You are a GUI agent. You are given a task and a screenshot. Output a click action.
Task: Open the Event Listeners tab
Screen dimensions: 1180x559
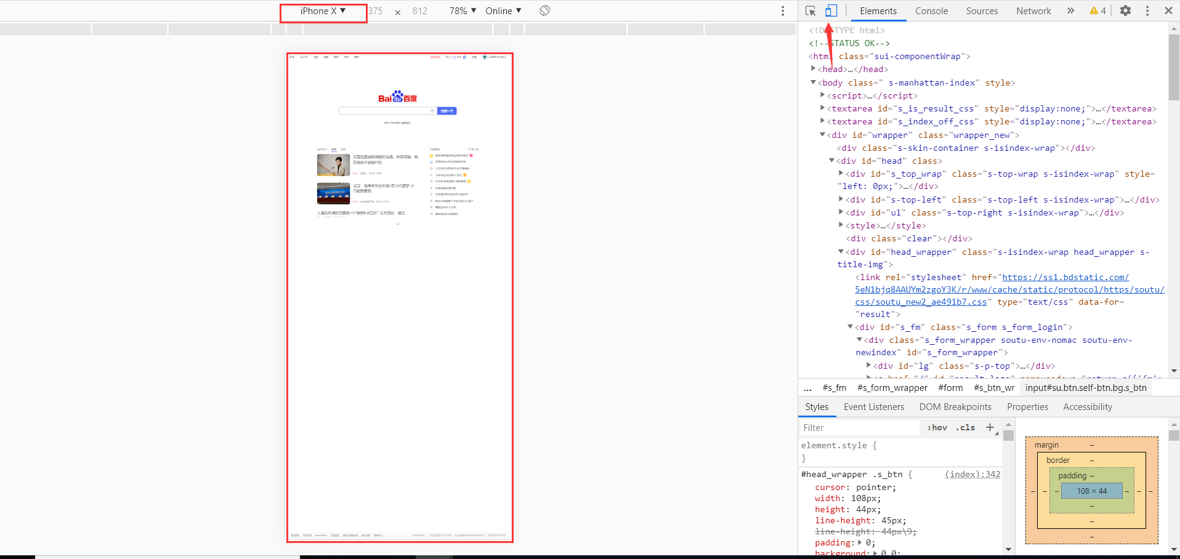pyautogui.click(x=873, y=407)
